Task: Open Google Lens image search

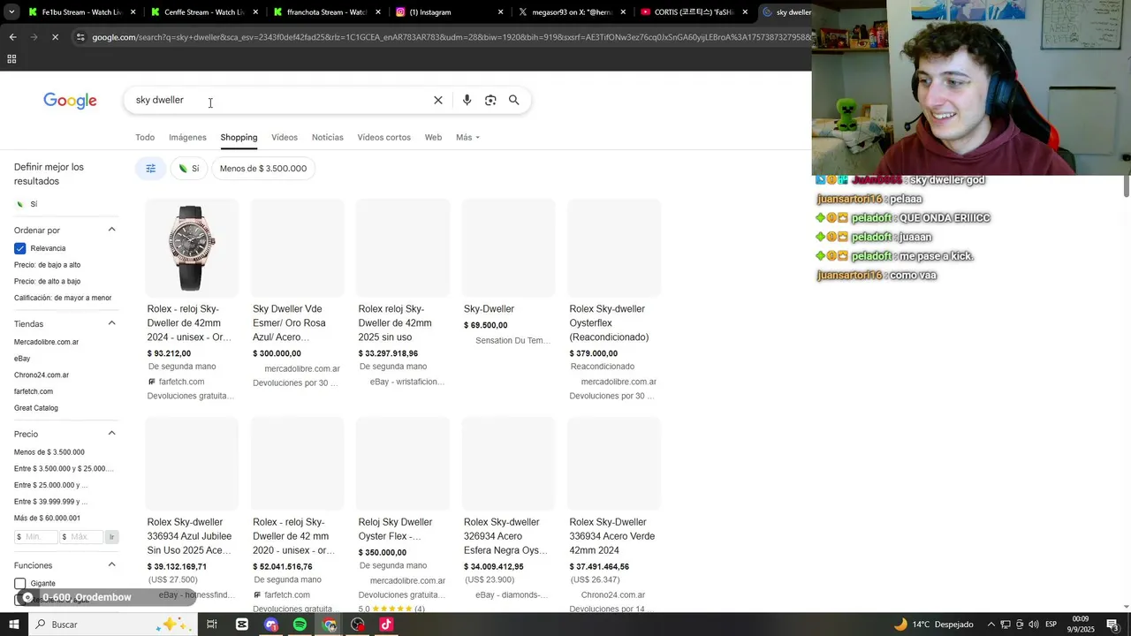Action: coord(490,100)
